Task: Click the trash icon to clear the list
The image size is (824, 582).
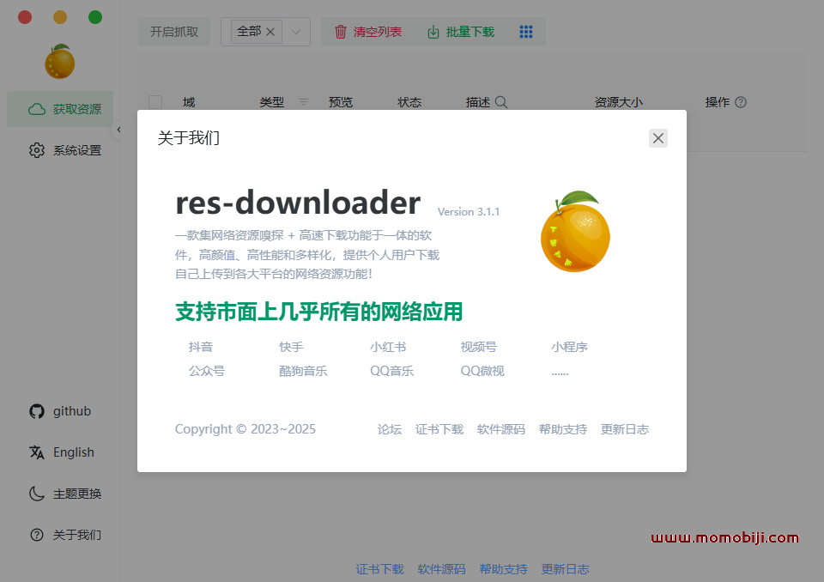Action: tap(340, 31)
